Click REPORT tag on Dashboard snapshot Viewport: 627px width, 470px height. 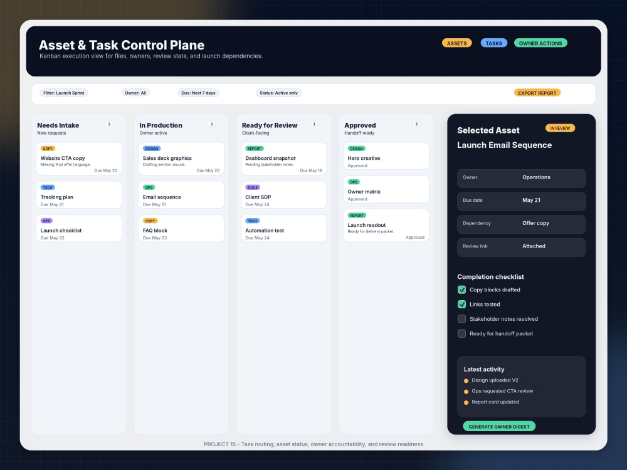point(255,149)
